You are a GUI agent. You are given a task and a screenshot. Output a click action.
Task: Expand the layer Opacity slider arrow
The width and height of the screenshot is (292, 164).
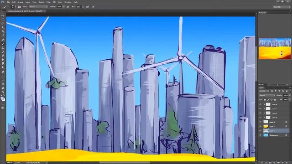(x=290, y=95)
